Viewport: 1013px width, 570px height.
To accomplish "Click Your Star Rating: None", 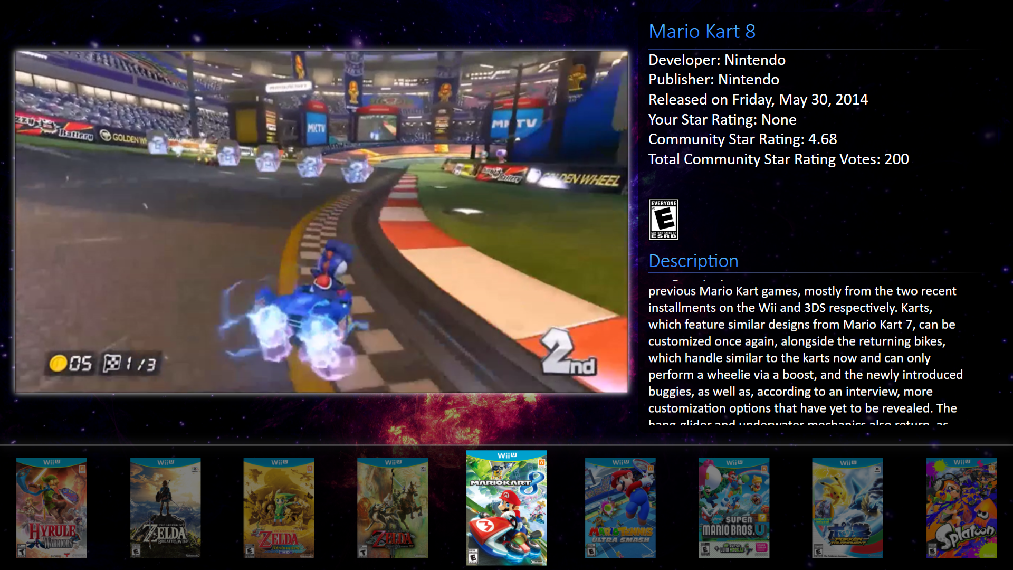I will 722,119.
